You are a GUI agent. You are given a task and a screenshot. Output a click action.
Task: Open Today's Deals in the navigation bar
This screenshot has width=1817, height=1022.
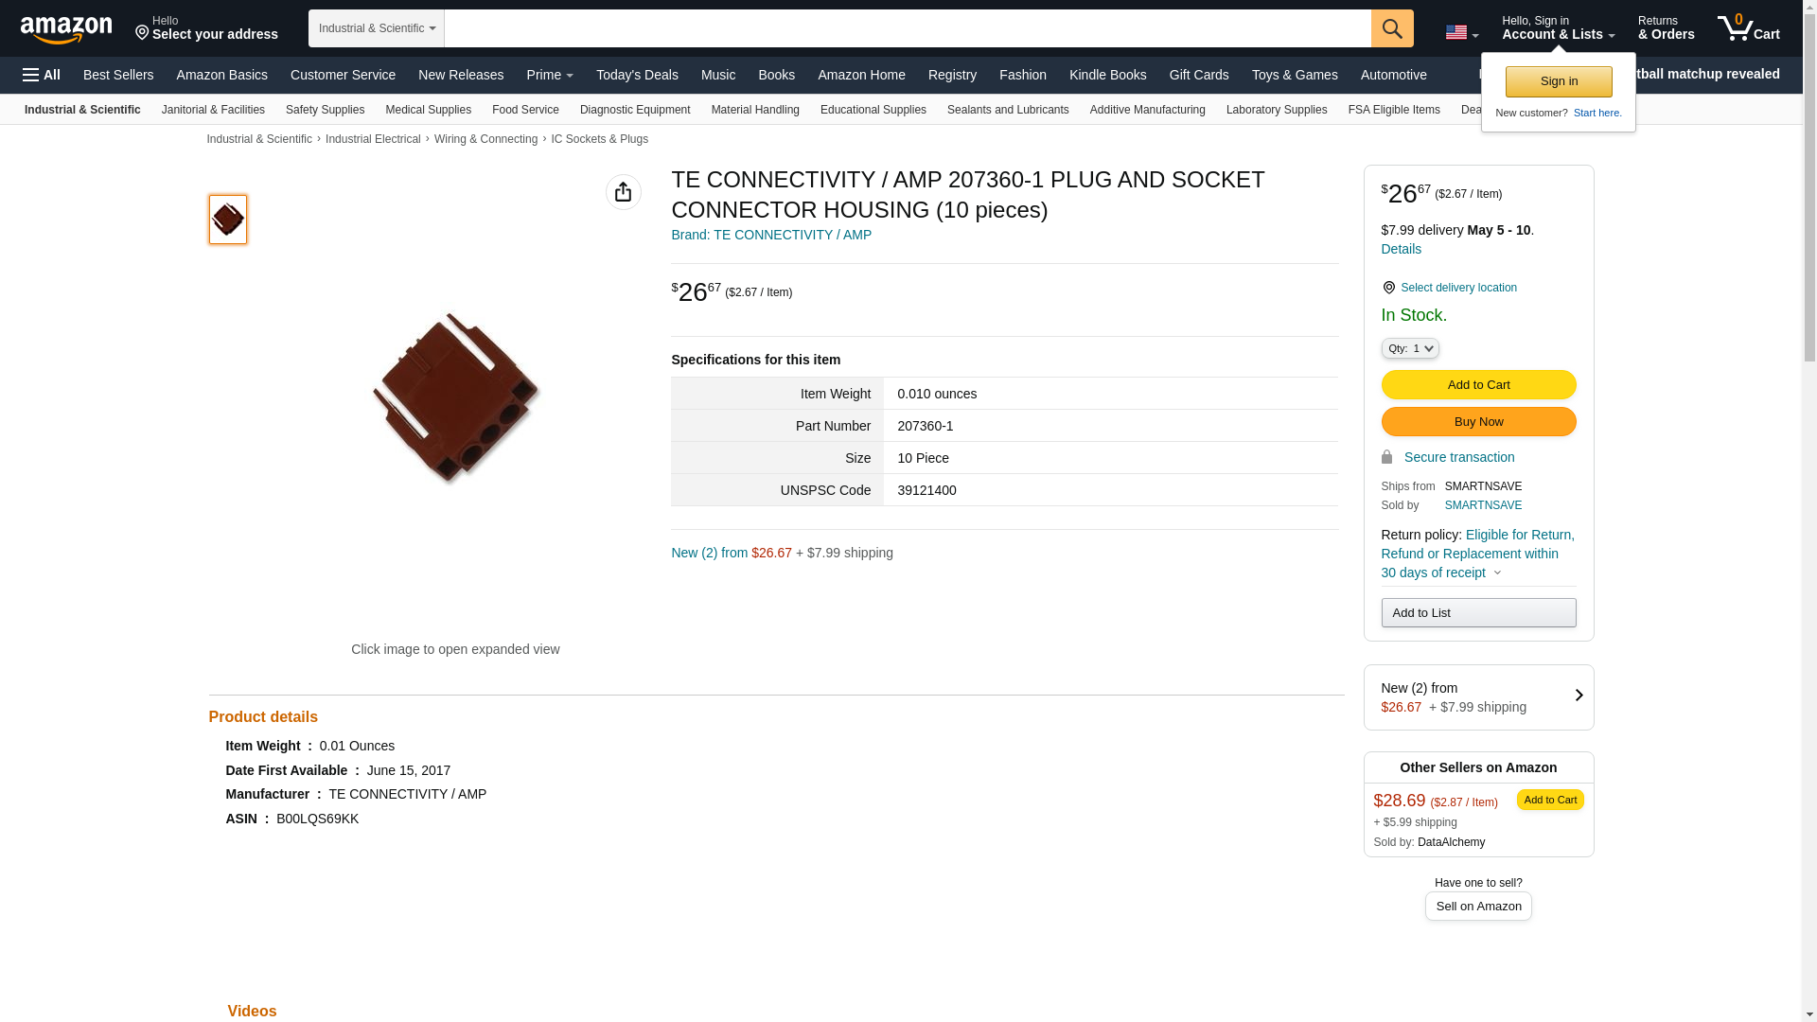click(637, 75)
